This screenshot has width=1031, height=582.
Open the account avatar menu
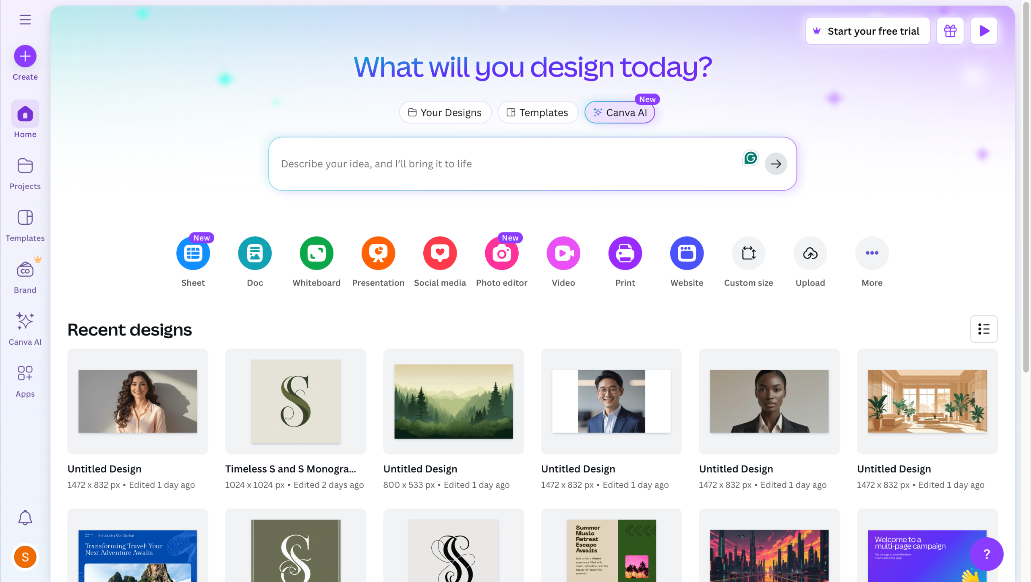point(25,557)
